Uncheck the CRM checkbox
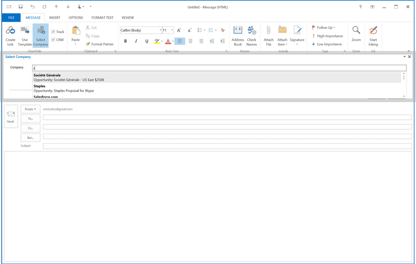Image resolution: width=416 pixels, height=264 pixels. coord(53,39)
